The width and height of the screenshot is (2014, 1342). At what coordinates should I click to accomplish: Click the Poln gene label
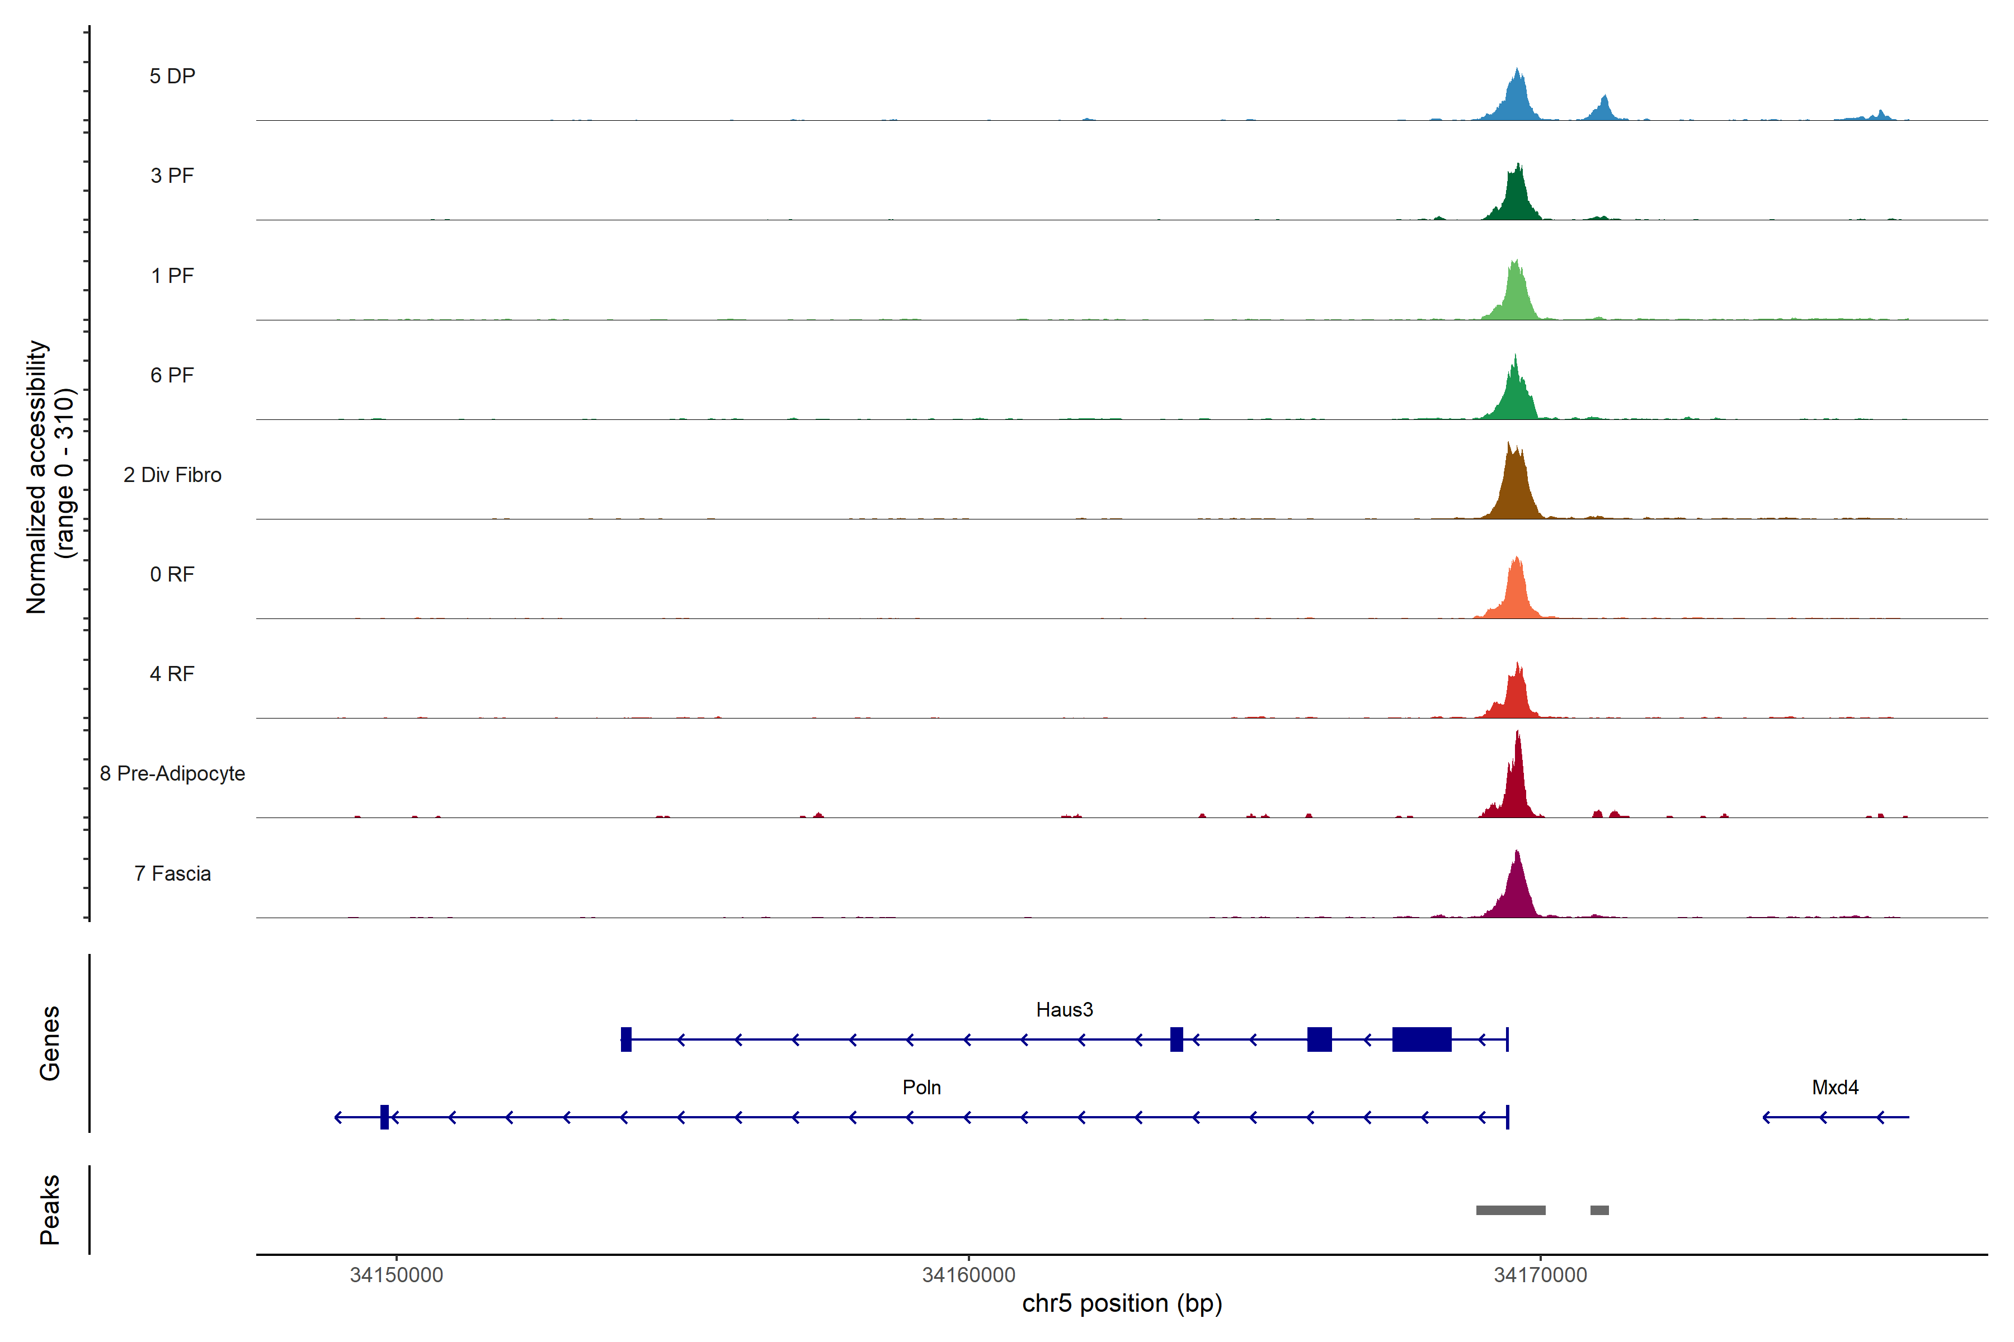click(921, 1088)
